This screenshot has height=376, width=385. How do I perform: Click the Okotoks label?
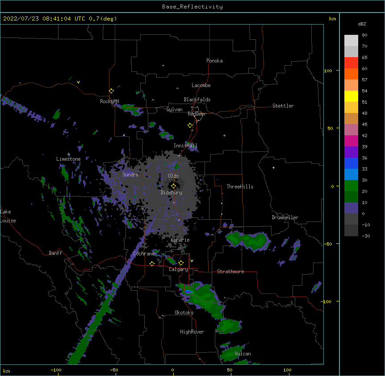point(184,313)
